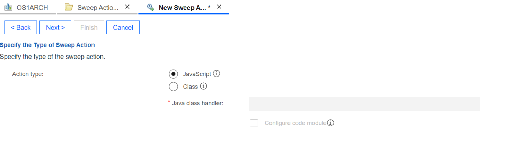Close the New Sweep Action tab
Viewport: 532px width, 142px height.
[x=219, y=7]
